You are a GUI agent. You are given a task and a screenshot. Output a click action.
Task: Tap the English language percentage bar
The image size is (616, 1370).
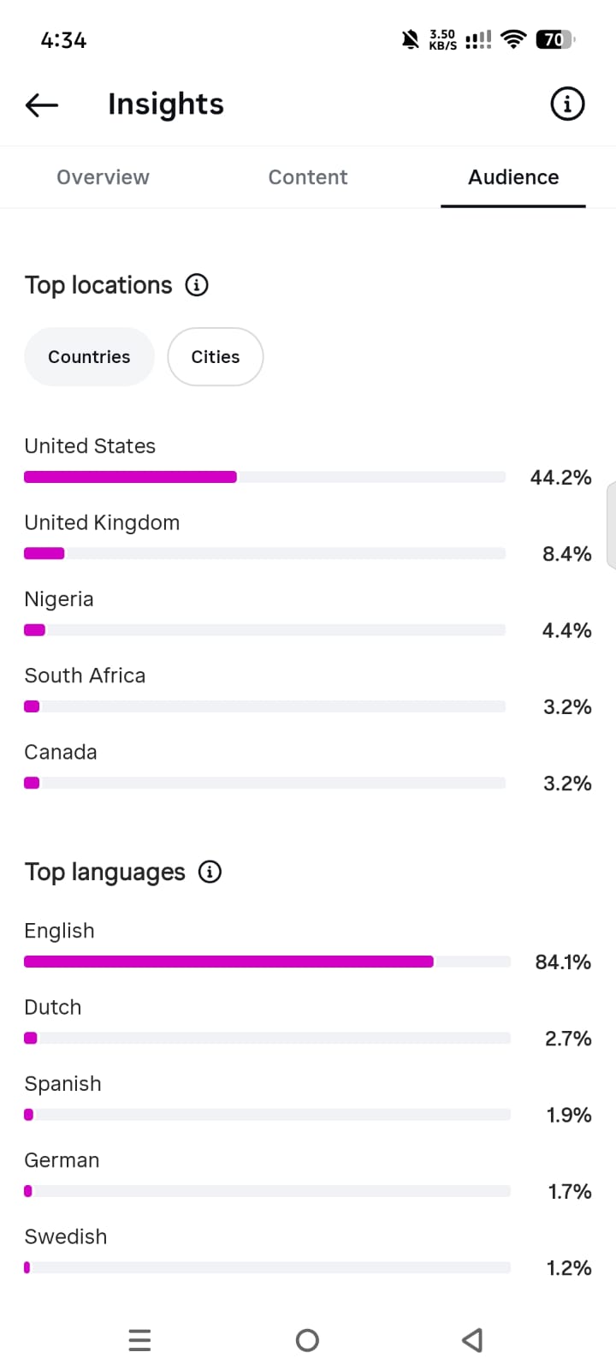click(267, 962)
